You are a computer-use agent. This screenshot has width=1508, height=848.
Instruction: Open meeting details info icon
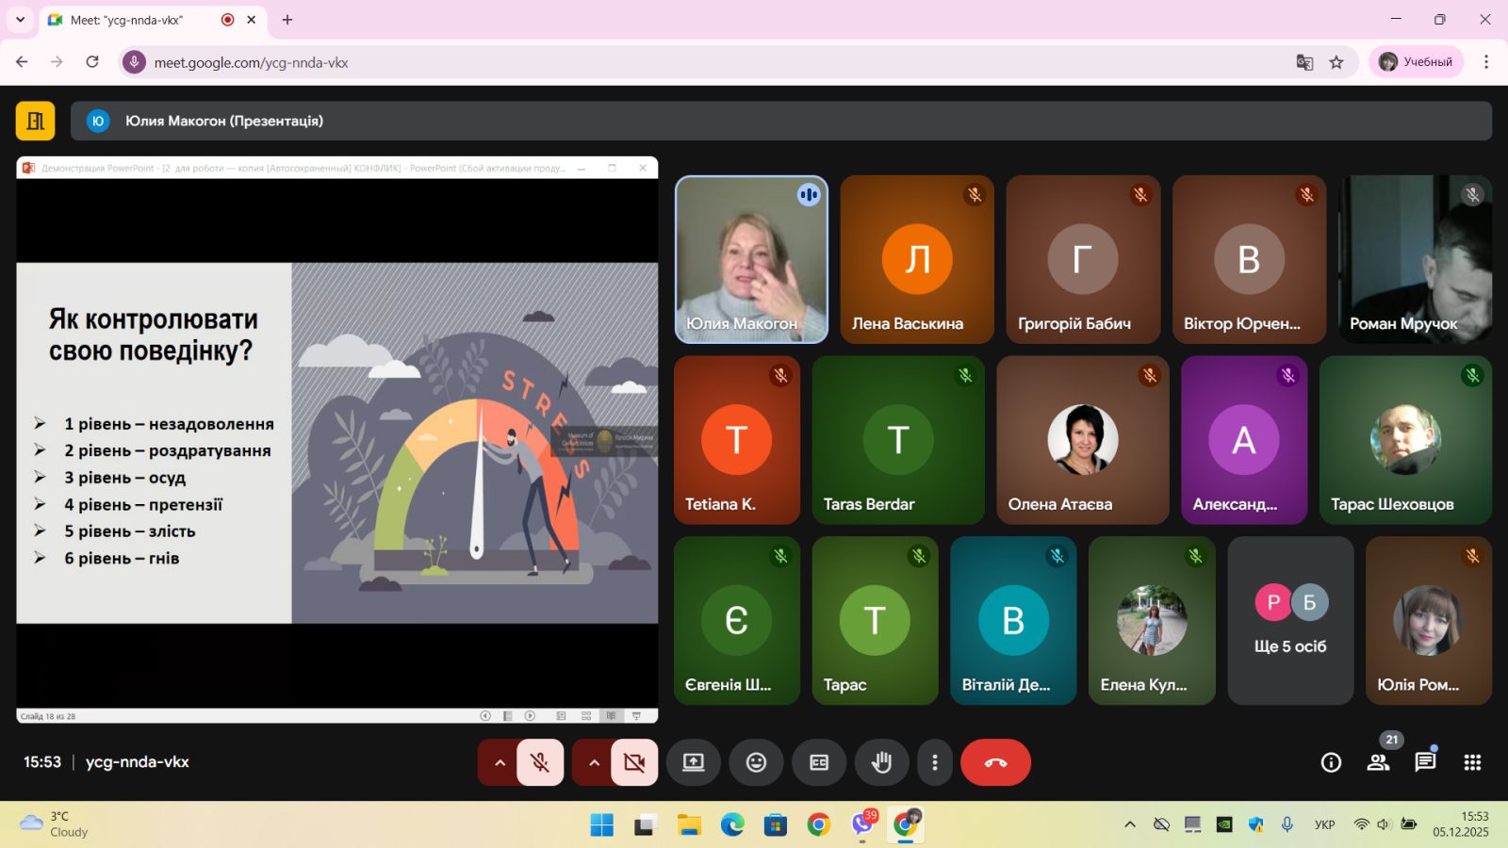[1331, 762]
